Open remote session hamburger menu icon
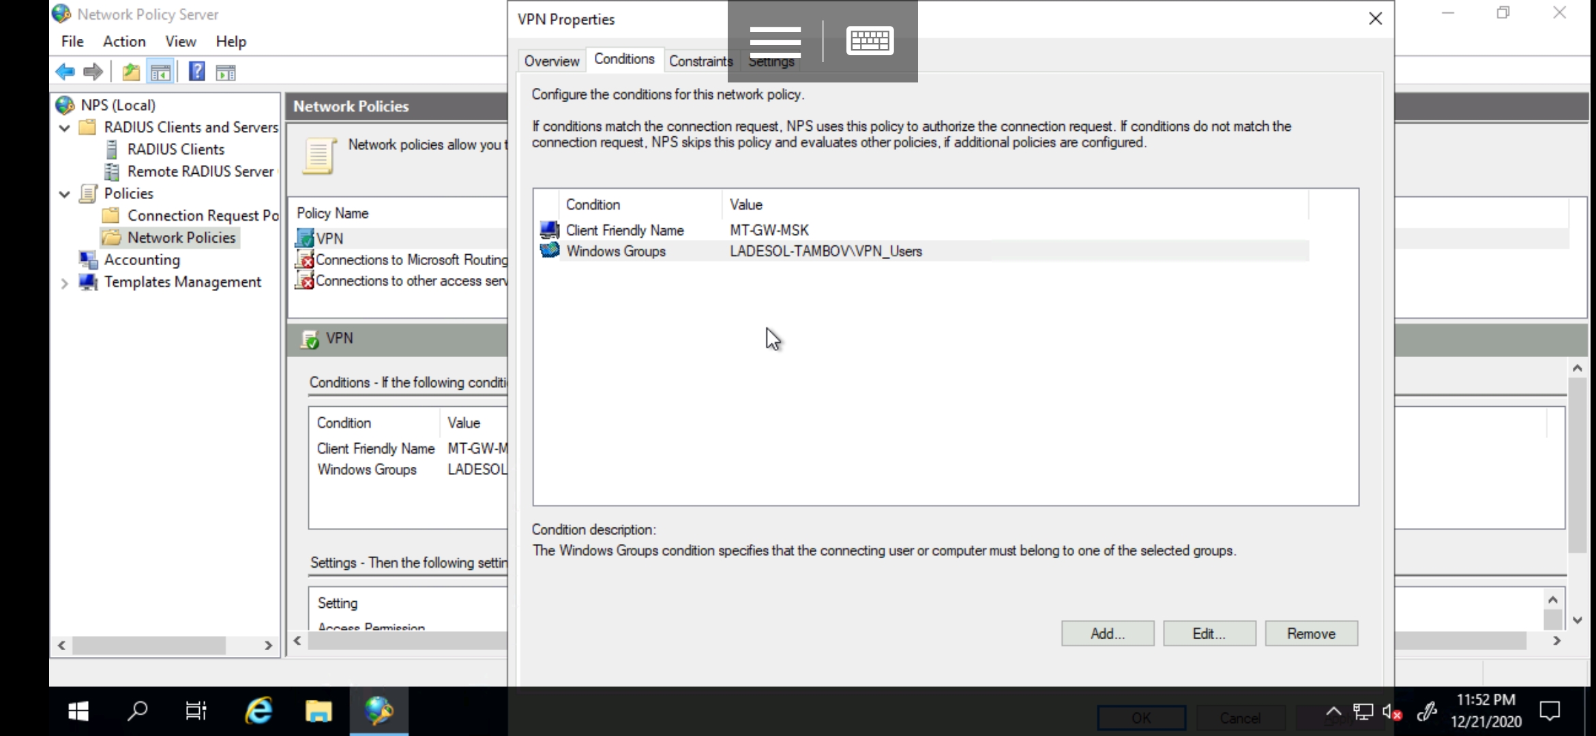 coord(775,42)
